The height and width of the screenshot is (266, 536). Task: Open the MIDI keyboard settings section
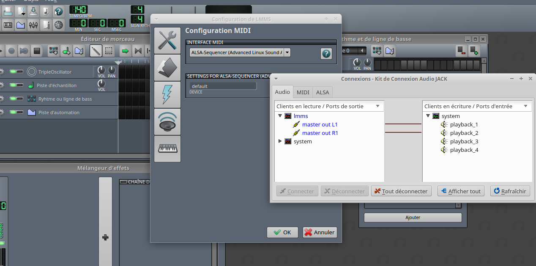167,149
